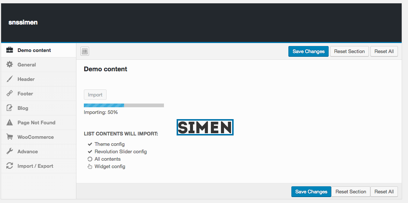The width and height of the screenshot is (408, 203).
Task: Click the wrench icon beside Advance
Action: coord(10,151)
